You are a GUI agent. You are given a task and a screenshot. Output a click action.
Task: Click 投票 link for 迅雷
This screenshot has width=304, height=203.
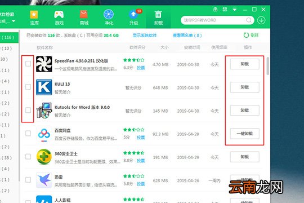click(x=141, y=184)
